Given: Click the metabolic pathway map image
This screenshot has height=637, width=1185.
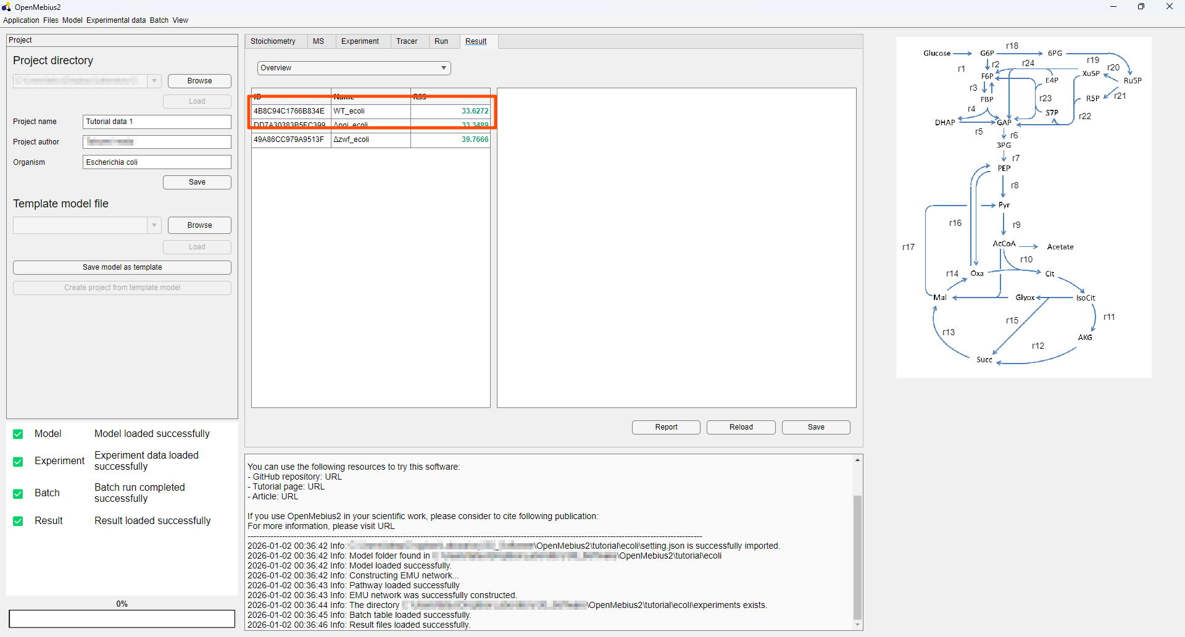Looking at the screenshot, I should click(x=1024, y=207).
